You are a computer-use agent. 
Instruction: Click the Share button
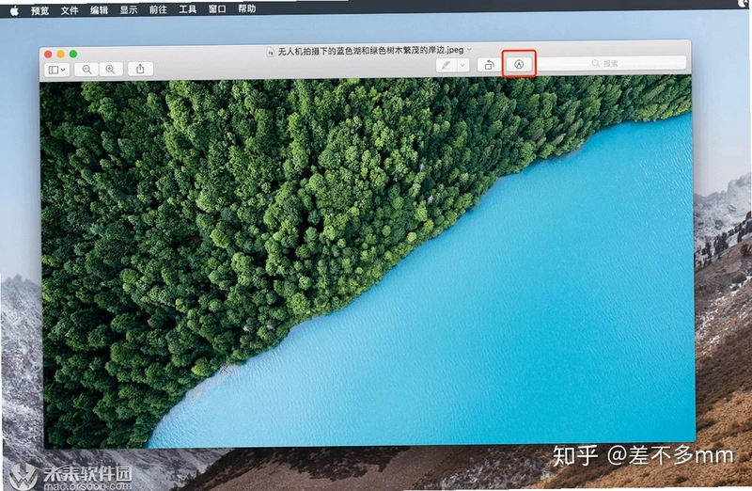pyautogui.click(x=140, y=69)
